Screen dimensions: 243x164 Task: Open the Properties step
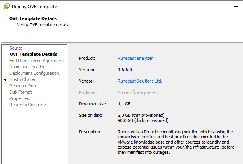tap(19, 98)
